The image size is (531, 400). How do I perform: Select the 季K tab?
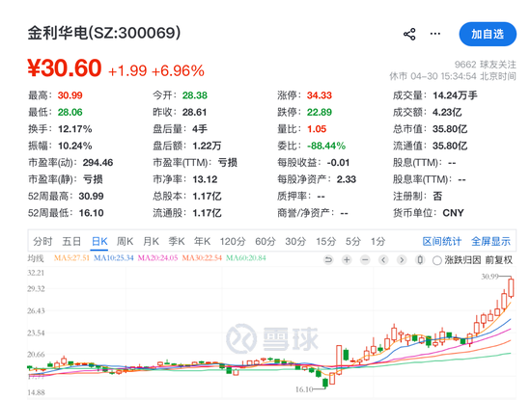(x=177, y=241)
